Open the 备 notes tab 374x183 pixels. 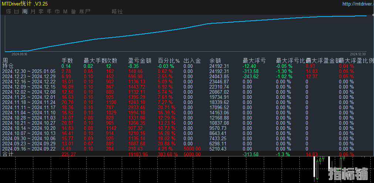tap(73, 11)
